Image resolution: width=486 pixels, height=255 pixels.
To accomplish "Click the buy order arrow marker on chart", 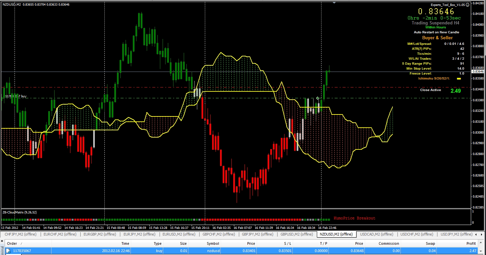I will 318,98.
